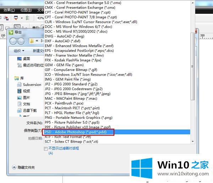Pick PP5 - Picture Publisher 5.0

[x=118, y=122]
